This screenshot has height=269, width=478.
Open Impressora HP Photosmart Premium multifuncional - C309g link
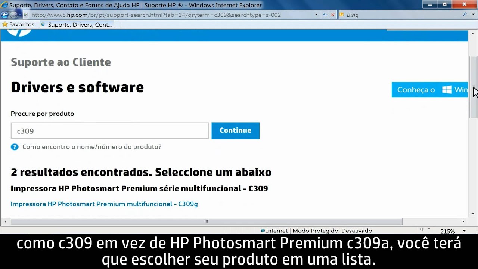coord(104,204)
